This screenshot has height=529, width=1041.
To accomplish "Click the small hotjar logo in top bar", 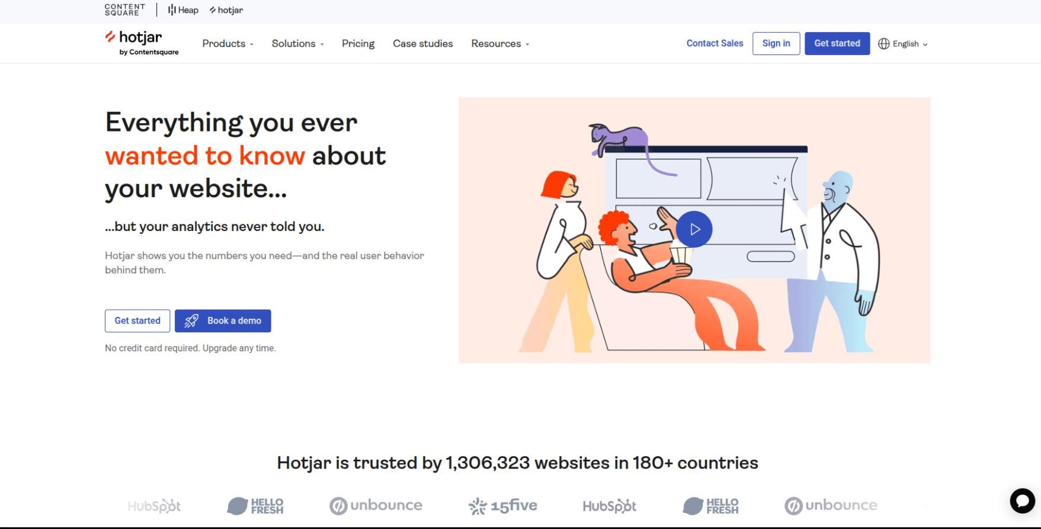I will pyautogui.click(x=226, y=10).
